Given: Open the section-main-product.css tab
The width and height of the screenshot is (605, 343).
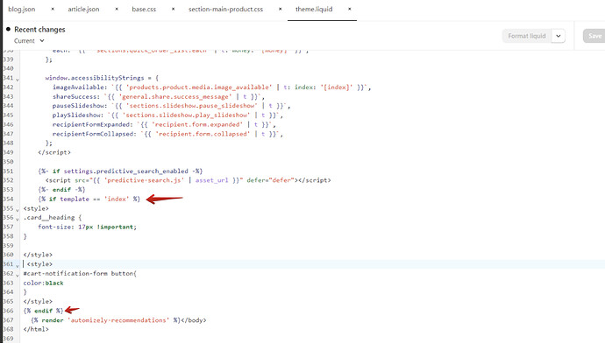Looking at the screenshot, I should 225,10.
